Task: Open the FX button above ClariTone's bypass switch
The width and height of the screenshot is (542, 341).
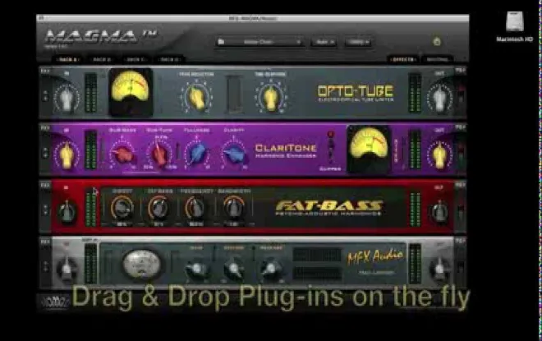Action: click(x=461, y=127)
